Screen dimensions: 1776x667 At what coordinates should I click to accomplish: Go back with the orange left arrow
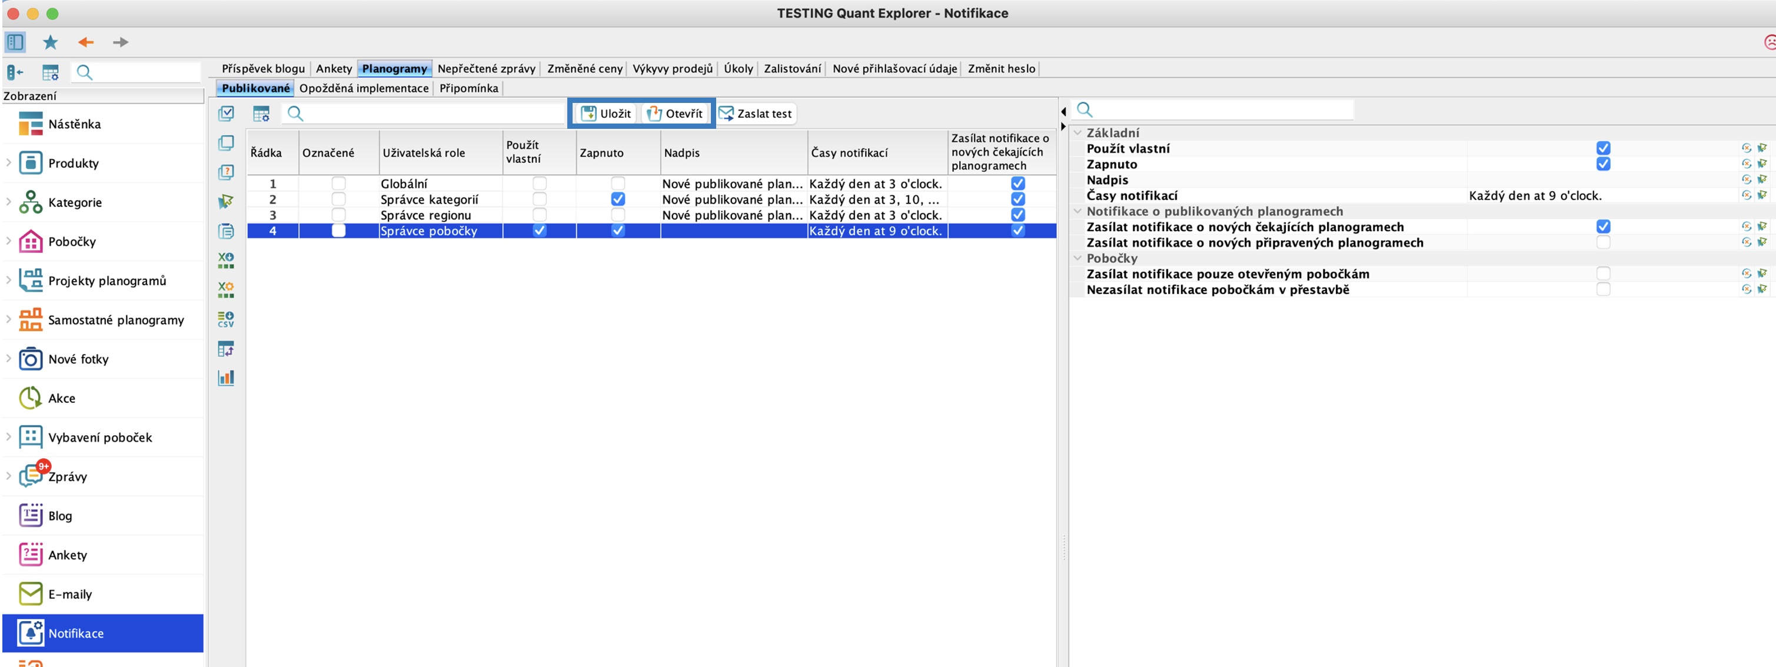(x=85, y=42)
